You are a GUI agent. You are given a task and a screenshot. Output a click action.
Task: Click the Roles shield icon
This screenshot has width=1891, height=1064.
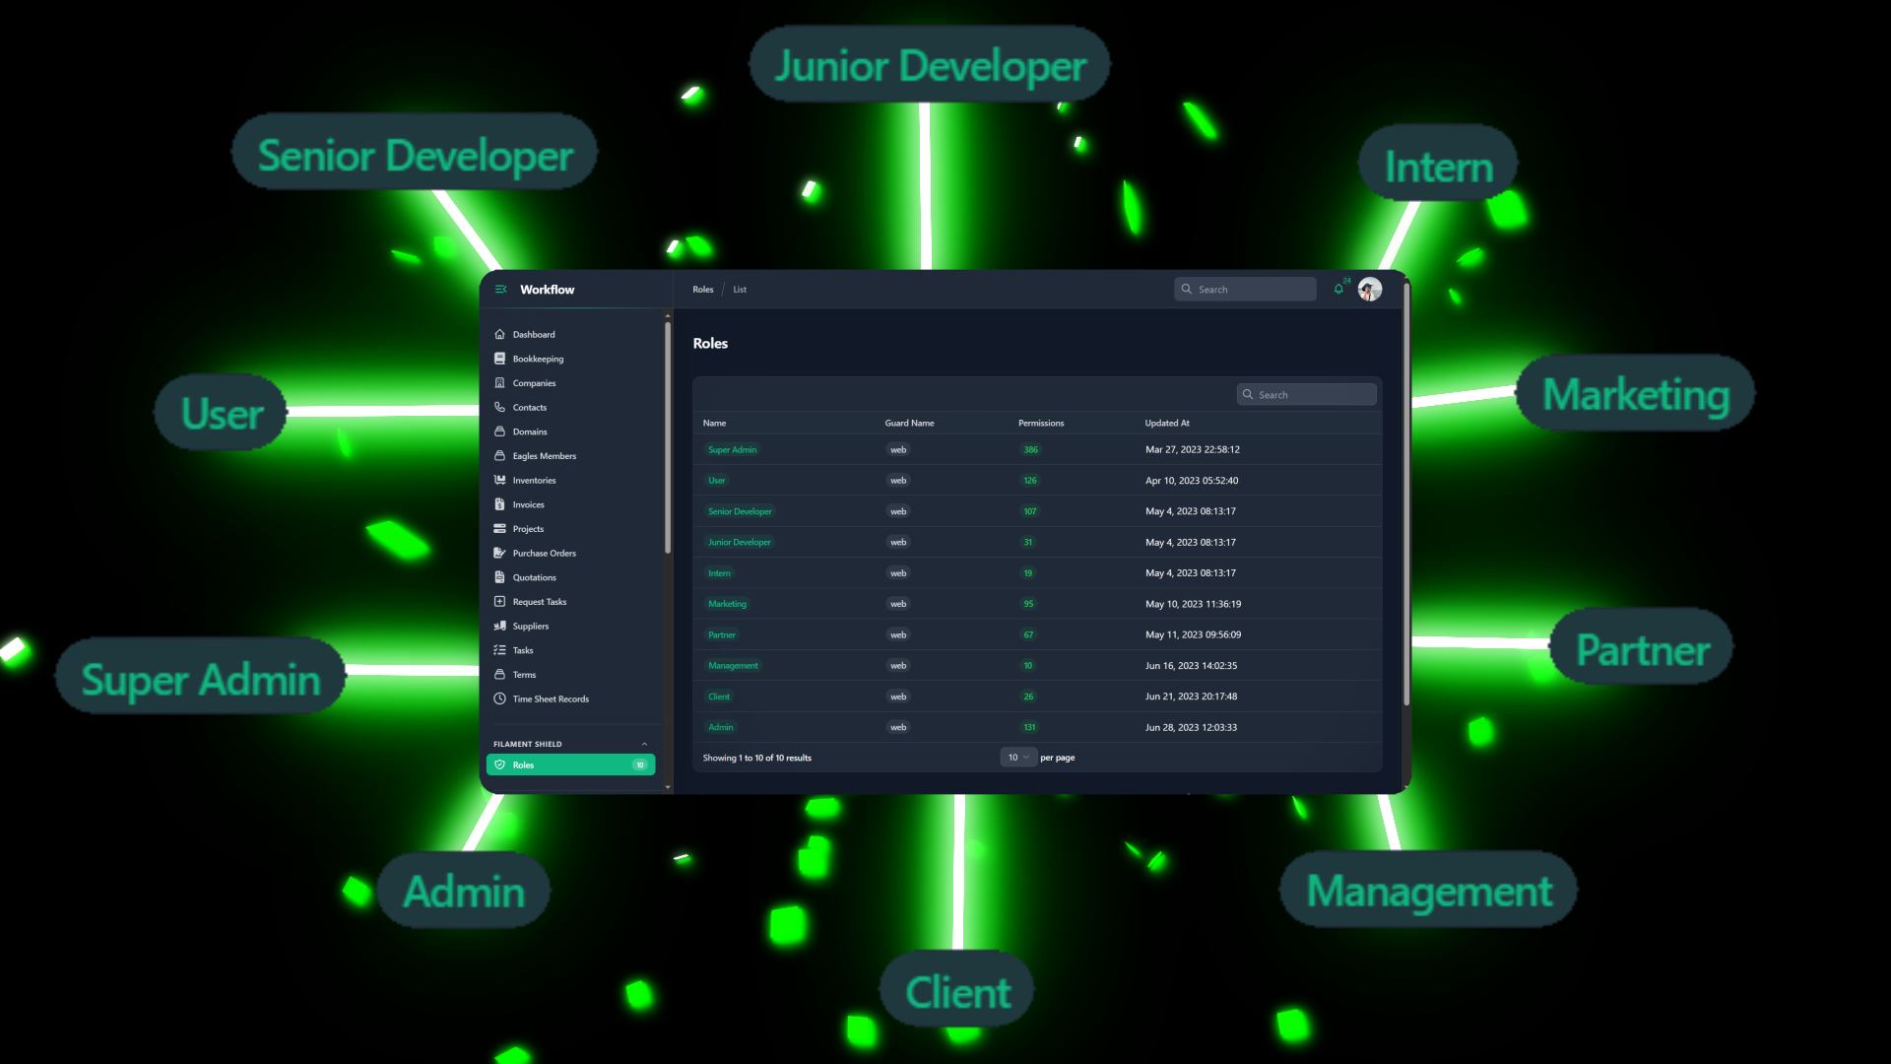coord(499,765)
